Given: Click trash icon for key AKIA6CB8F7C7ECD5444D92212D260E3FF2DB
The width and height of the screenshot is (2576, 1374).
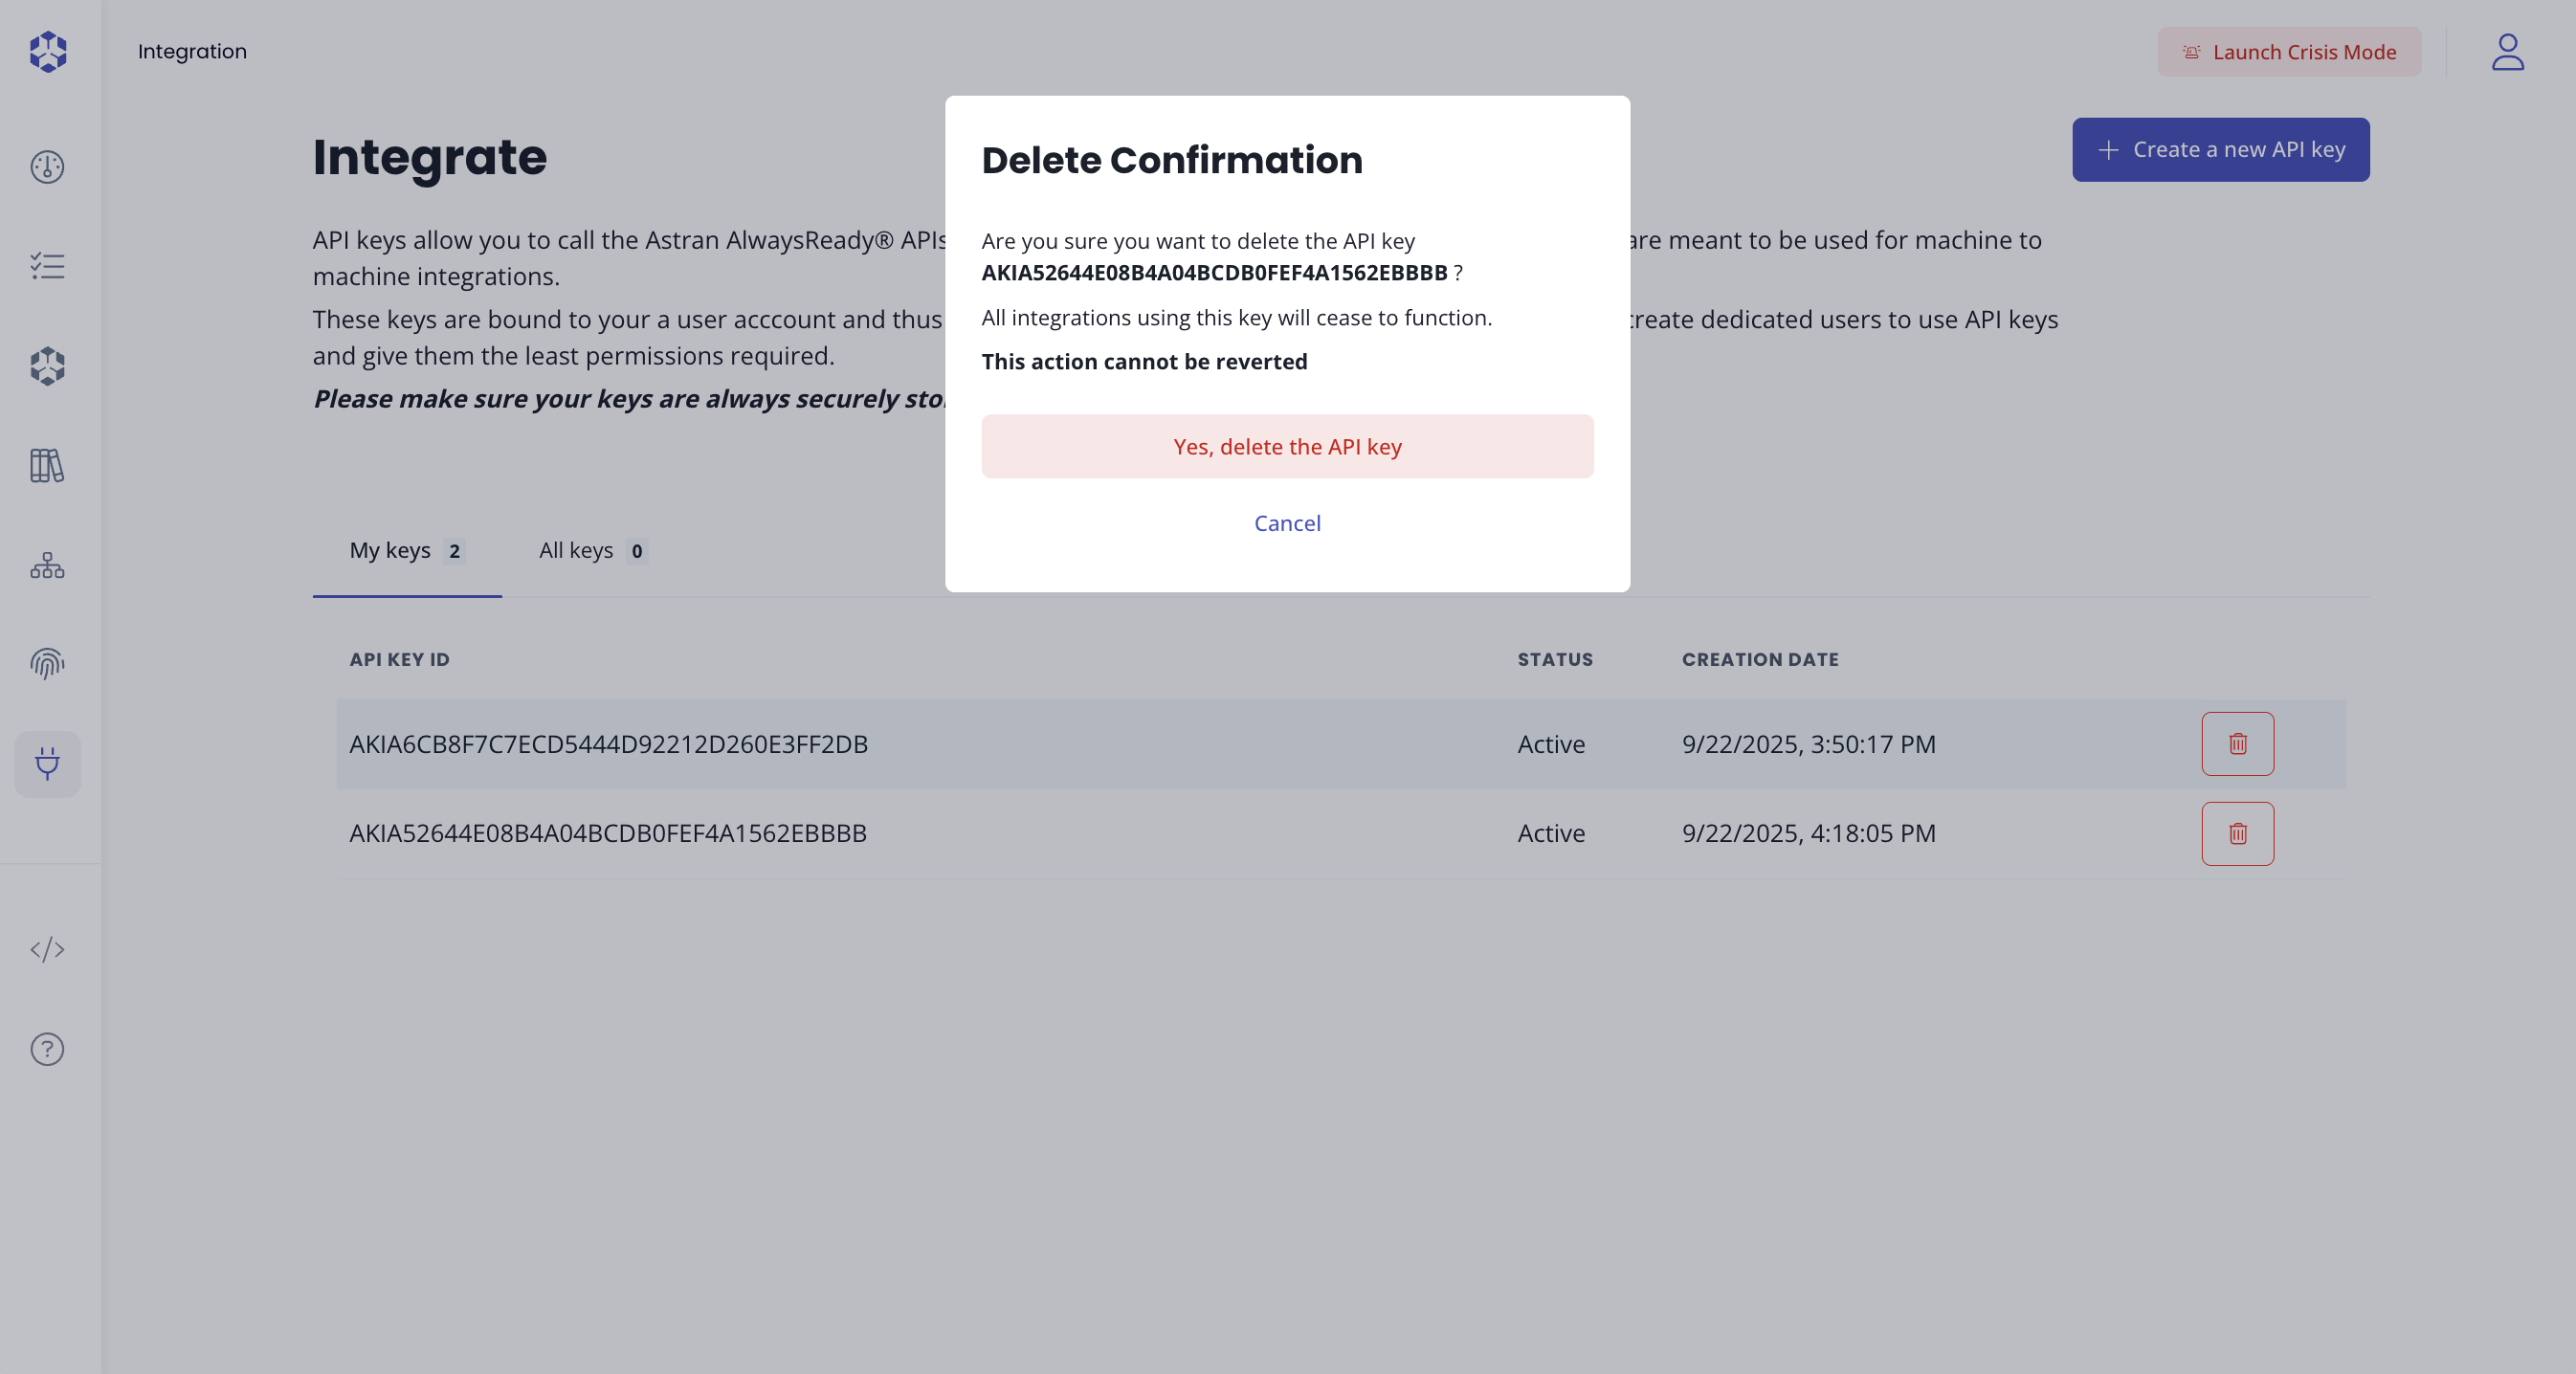Looking at the screenshot, I should coord(2238,744).
